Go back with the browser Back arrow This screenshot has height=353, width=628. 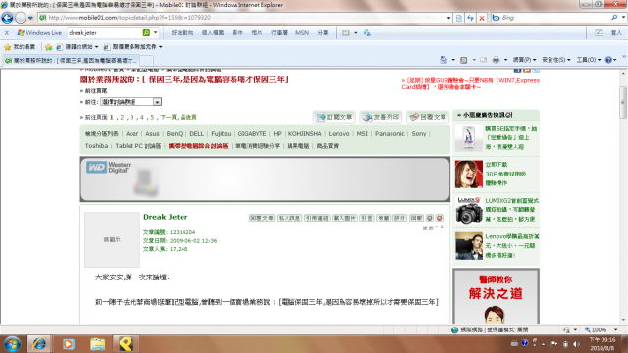(7, 18)
